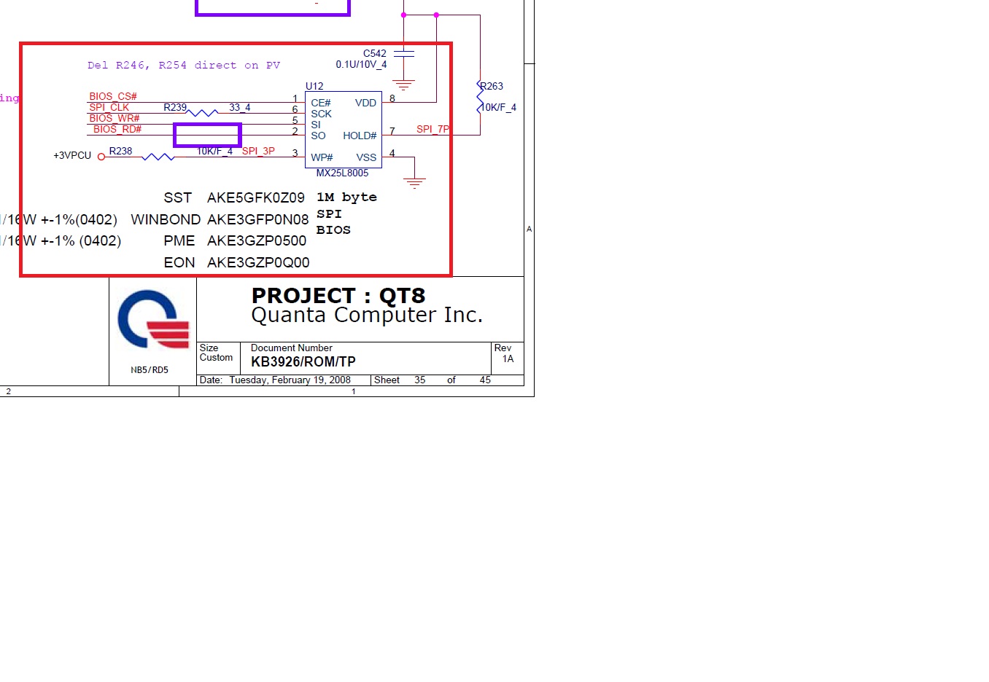Select the R239 resistor zigzag symbol
989x682 pixels.
[202, 113]
